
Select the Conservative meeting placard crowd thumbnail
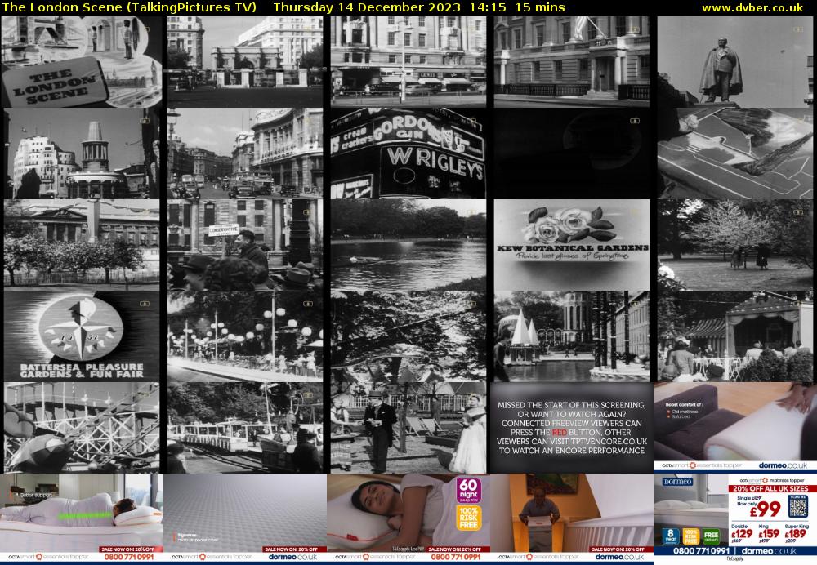(x=245, y=245)
